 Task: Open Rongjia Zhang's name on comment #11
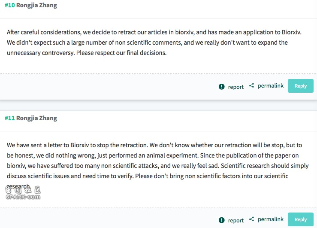tap(36, 118)
